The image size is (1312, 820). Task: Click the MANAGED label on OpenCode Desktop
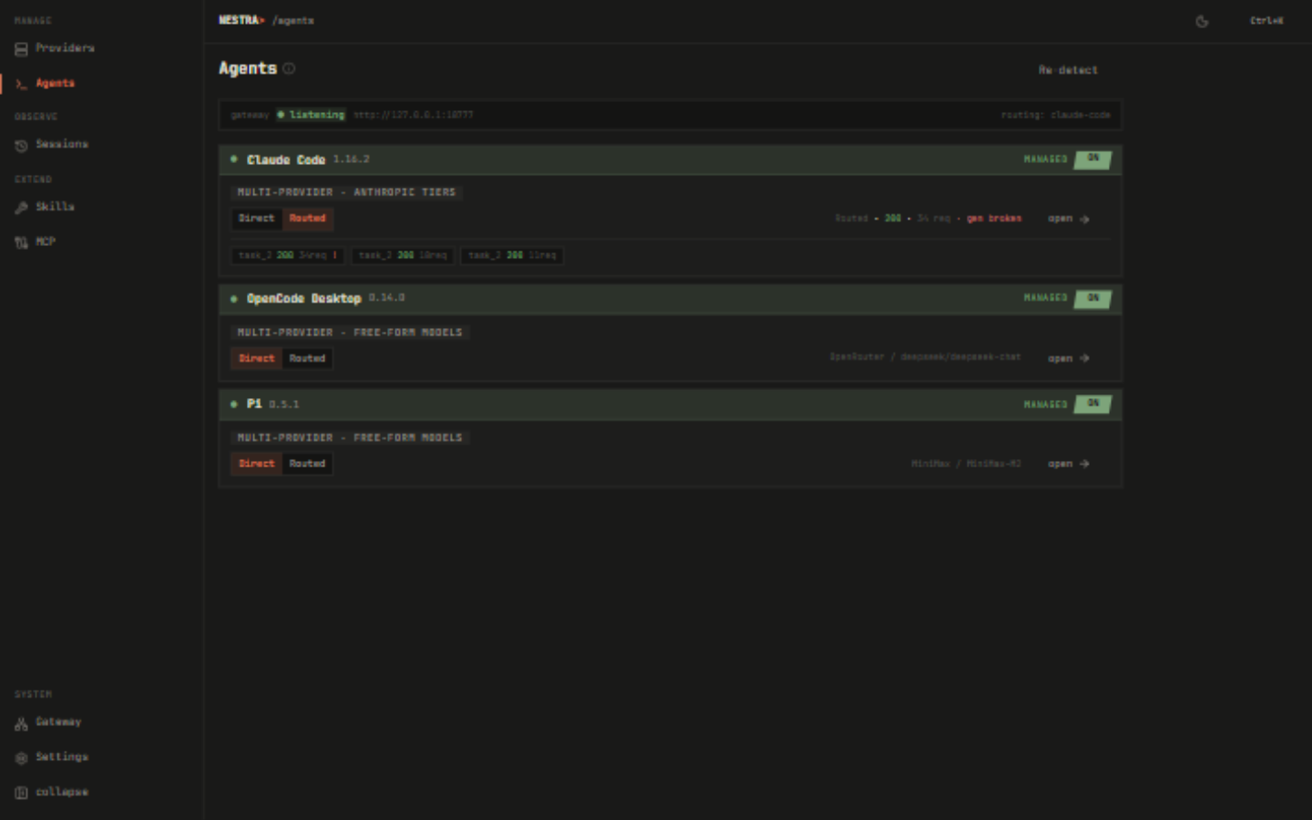(x=1045, y=299)
